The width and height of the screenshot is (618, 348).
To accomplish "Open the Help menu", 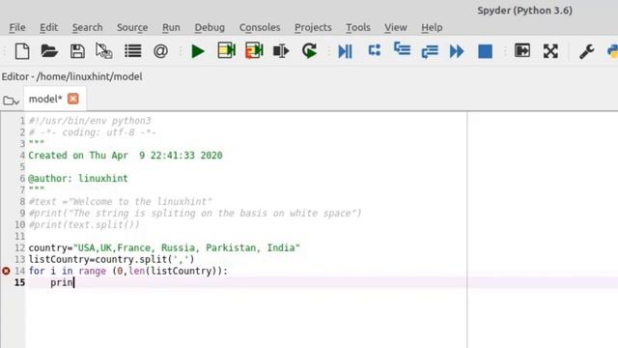I will click(x=432, y=27).
